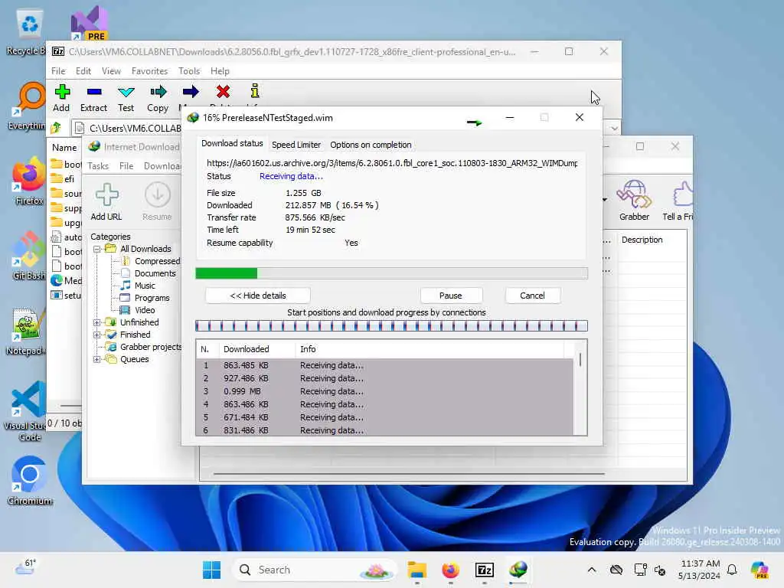Click Add URL in Internet Download Manager

pyautogui.click(x=106, y=202)
